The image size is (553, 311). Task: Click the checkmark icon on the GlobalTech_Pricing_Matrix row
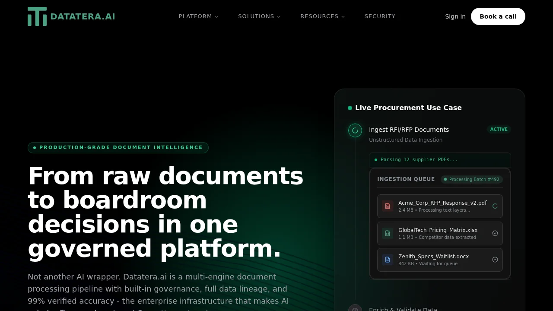[x=495, y=233]
